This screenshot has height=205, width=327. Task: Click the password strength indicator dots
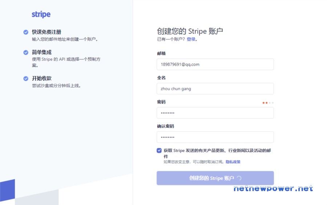(x=268, y=103)
